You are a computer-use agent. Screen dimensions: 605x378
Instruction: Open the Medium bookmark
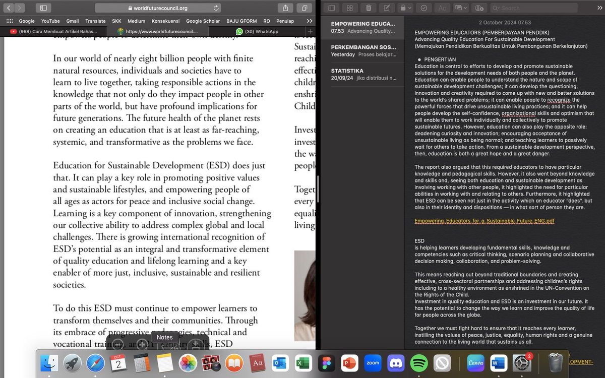136,21
